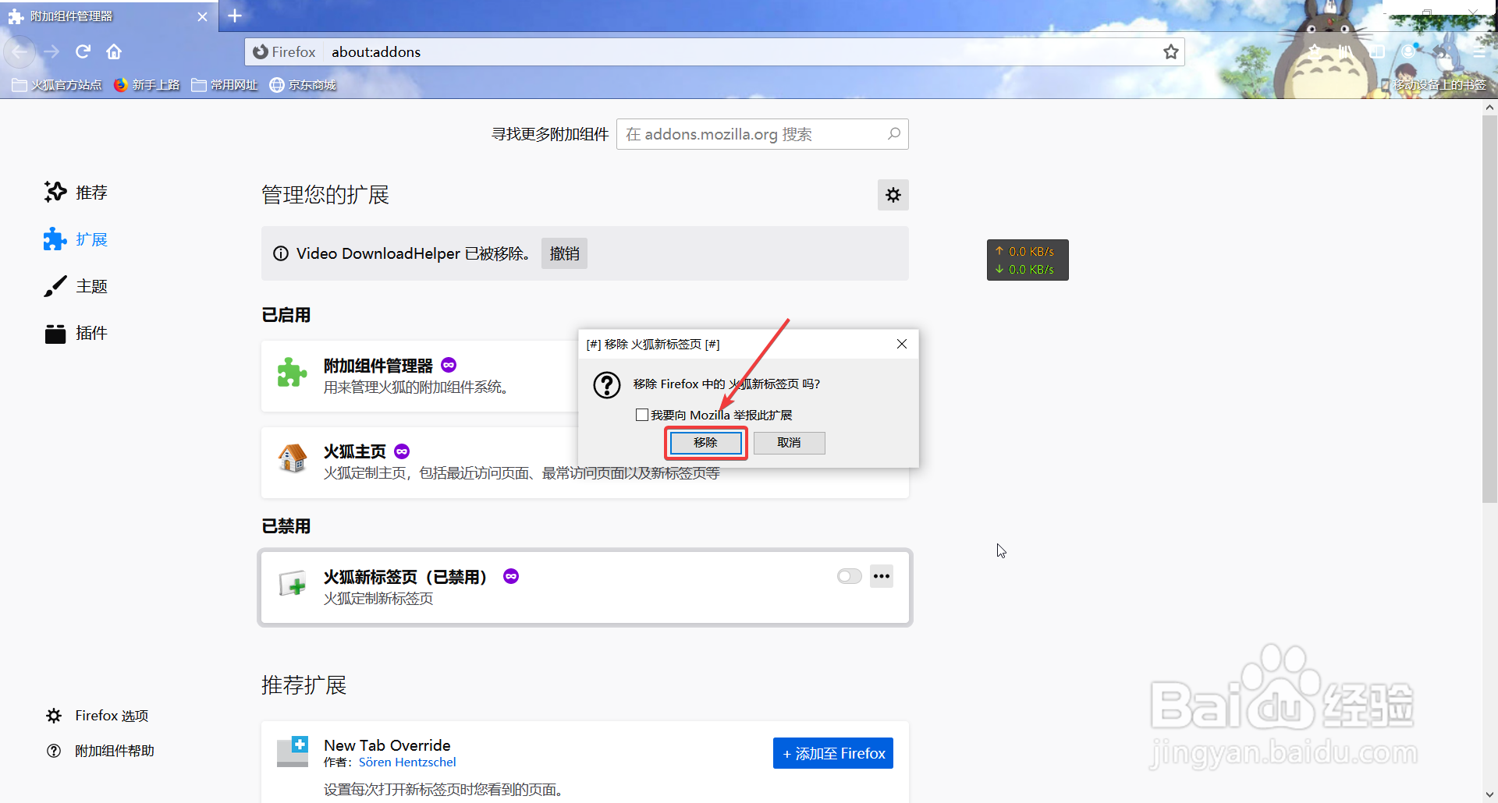This screenshot has width=1498, height=803.
Task: Click 撤销 to undo Video DownloadHelper removal
Action: pyautogui.click(x=564, y=253)
